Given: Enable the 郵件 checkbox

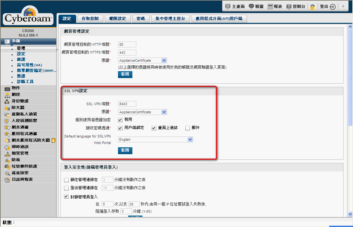Looking at the screenshot, I should pos(188,128).
